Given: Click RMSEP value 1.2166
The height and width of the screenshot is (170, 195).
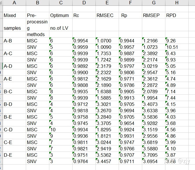Looking at the screenshot, I should [x=154, y=41].
